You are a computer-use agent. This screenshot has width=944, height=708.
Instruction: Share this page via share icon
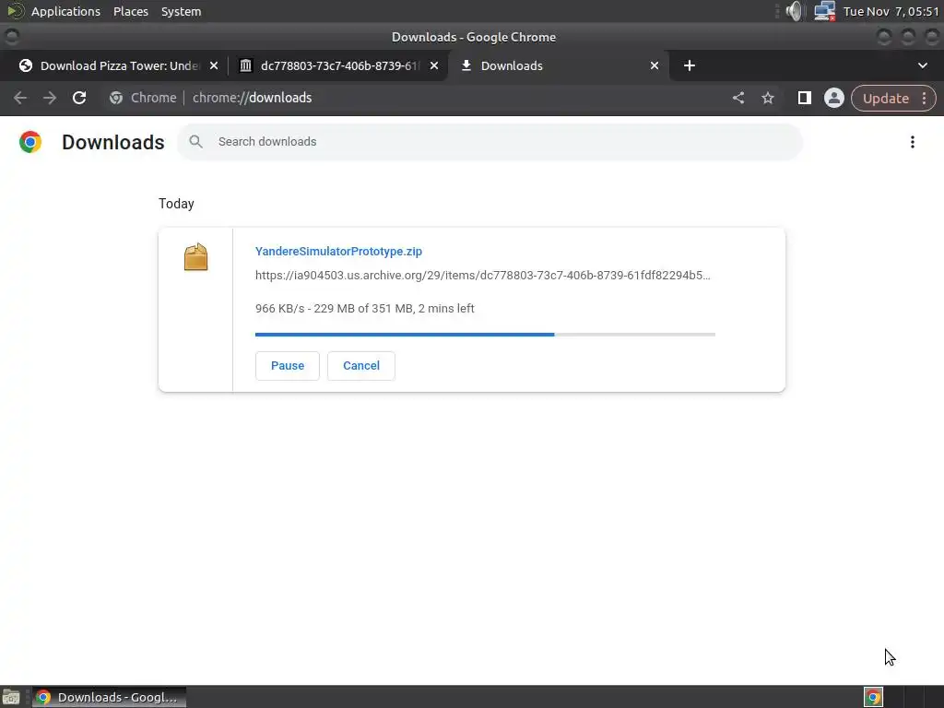click(738, 98)
